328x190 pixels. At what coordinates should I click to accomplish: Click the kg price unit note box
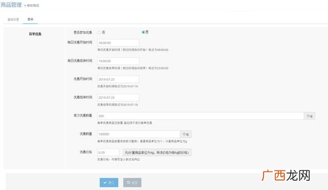[x=157, y=153]
